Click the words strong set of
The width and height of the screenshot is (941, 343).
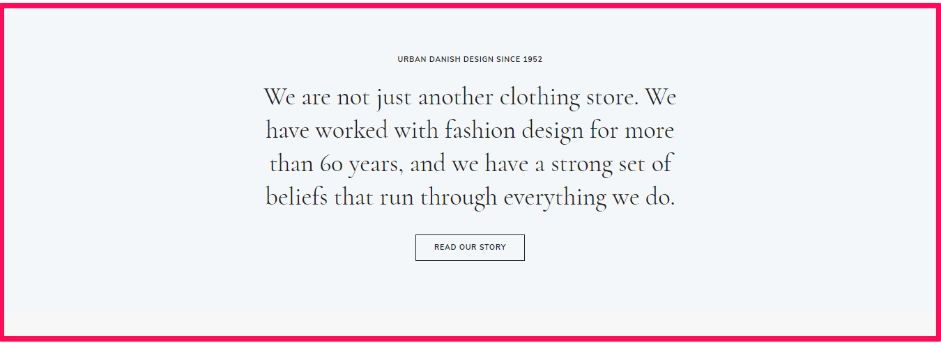click(x=611, y=164)
